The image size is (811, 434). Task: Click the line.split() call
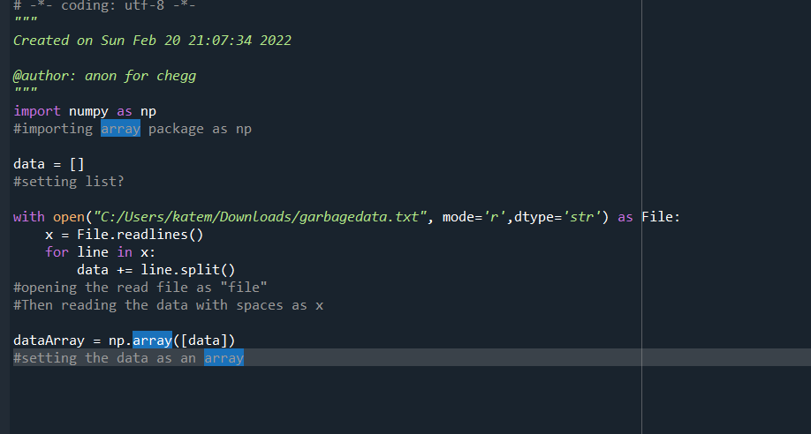(195, 270)
